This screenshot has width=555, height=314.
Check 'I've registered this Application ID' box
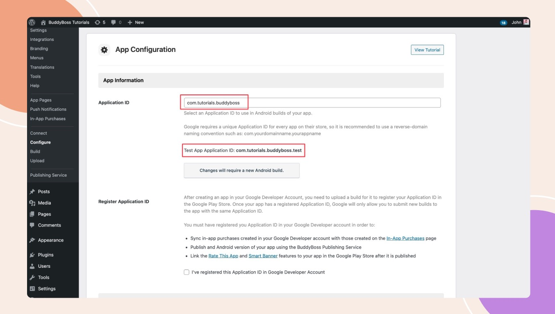point(187,272)
